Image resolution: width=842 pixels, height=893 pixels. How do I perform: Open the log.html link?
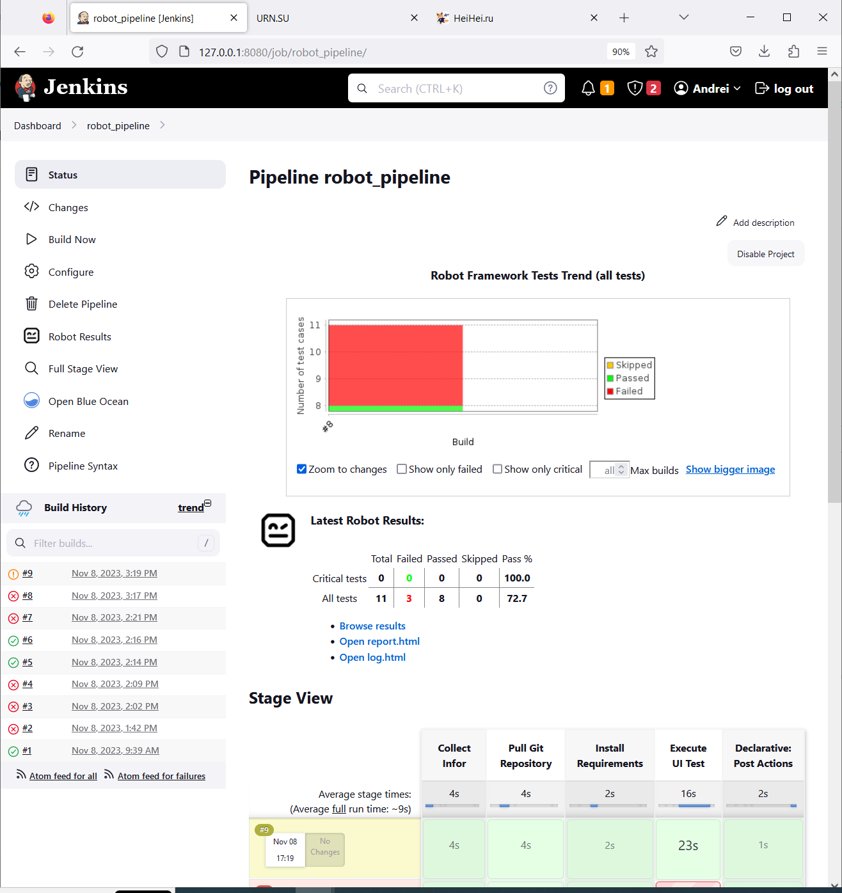tap(372, 657)
